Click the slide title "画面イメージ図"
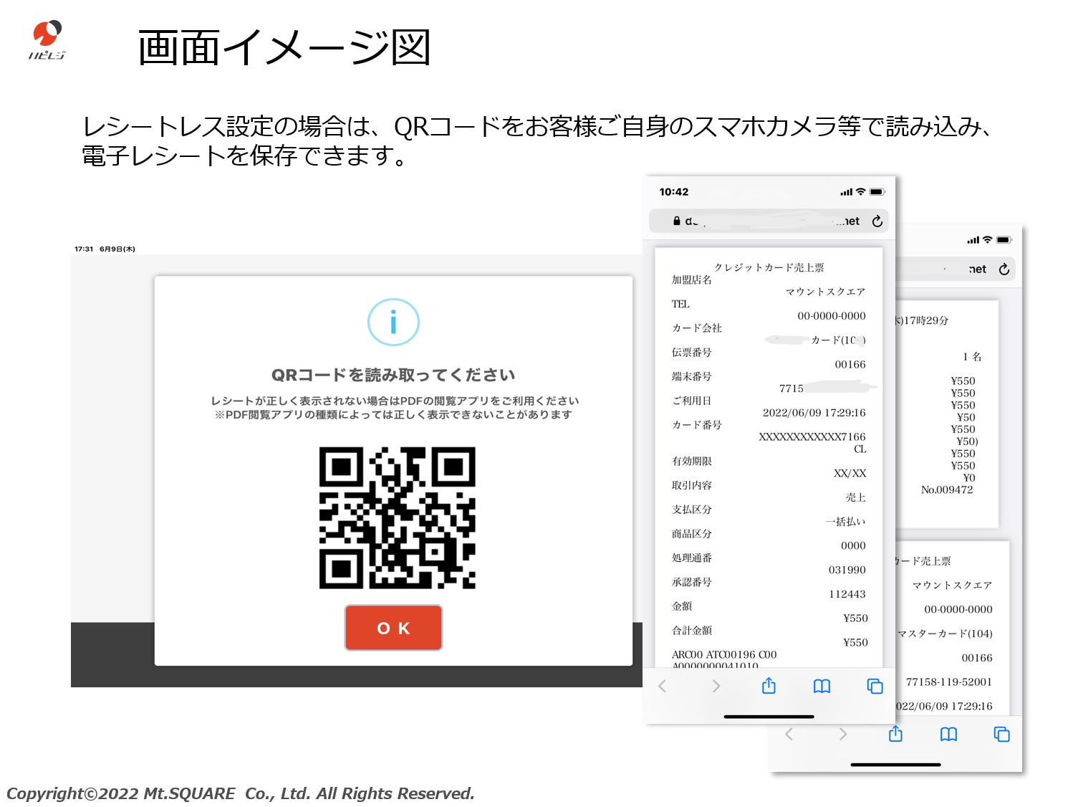Viewport: 1068px width, 807px height. [x=284, y=48]
